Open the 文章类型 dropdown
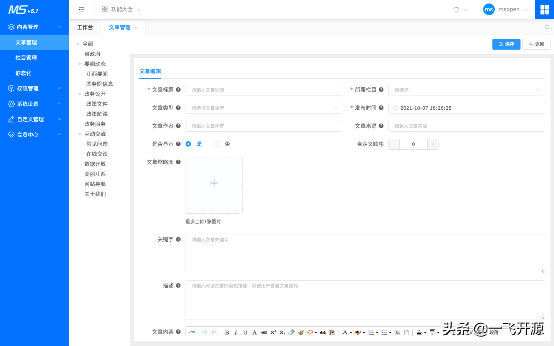Image resolution: width=554 pixels, height=346 pixels. (x=264, y=108)
